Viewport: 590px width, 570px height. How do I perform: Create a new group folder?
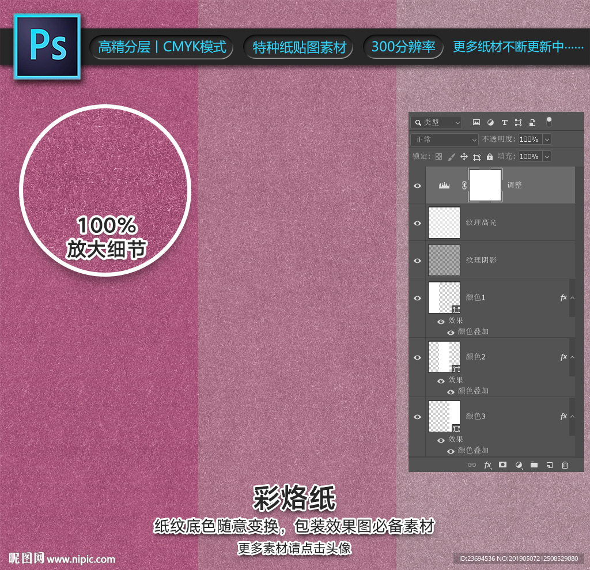534,465
